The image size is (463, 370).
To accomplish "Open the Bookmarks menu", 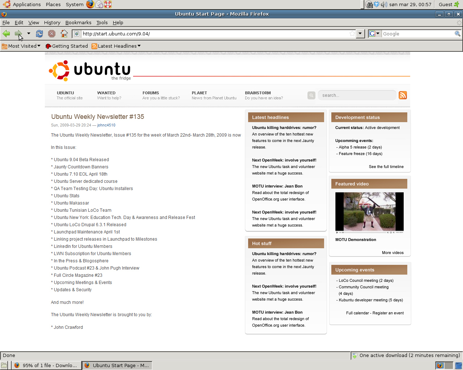I will [x=78, y=22].
